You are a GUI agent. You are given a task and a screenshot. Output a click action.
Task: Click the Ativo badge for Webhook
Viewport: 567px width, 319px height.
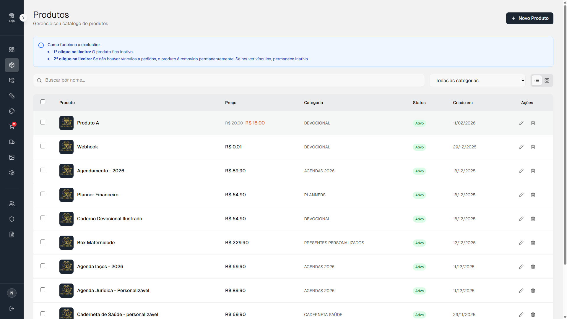point(419,147)
